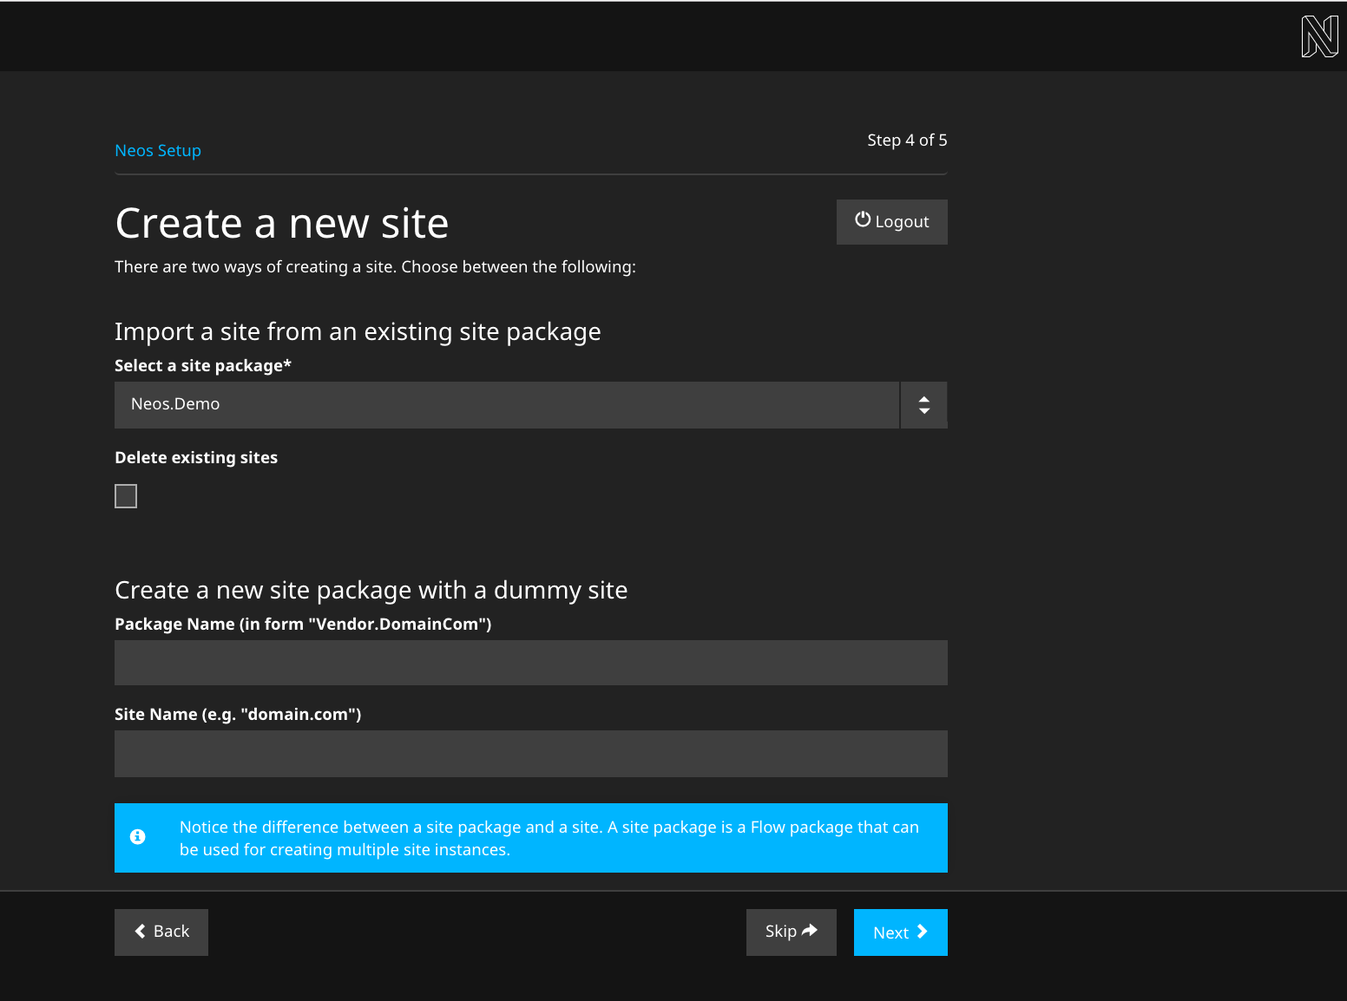This screenshot has height=1001, width=1347.
Task: Proceed with the Next button
Action: [x=900, y=932]
